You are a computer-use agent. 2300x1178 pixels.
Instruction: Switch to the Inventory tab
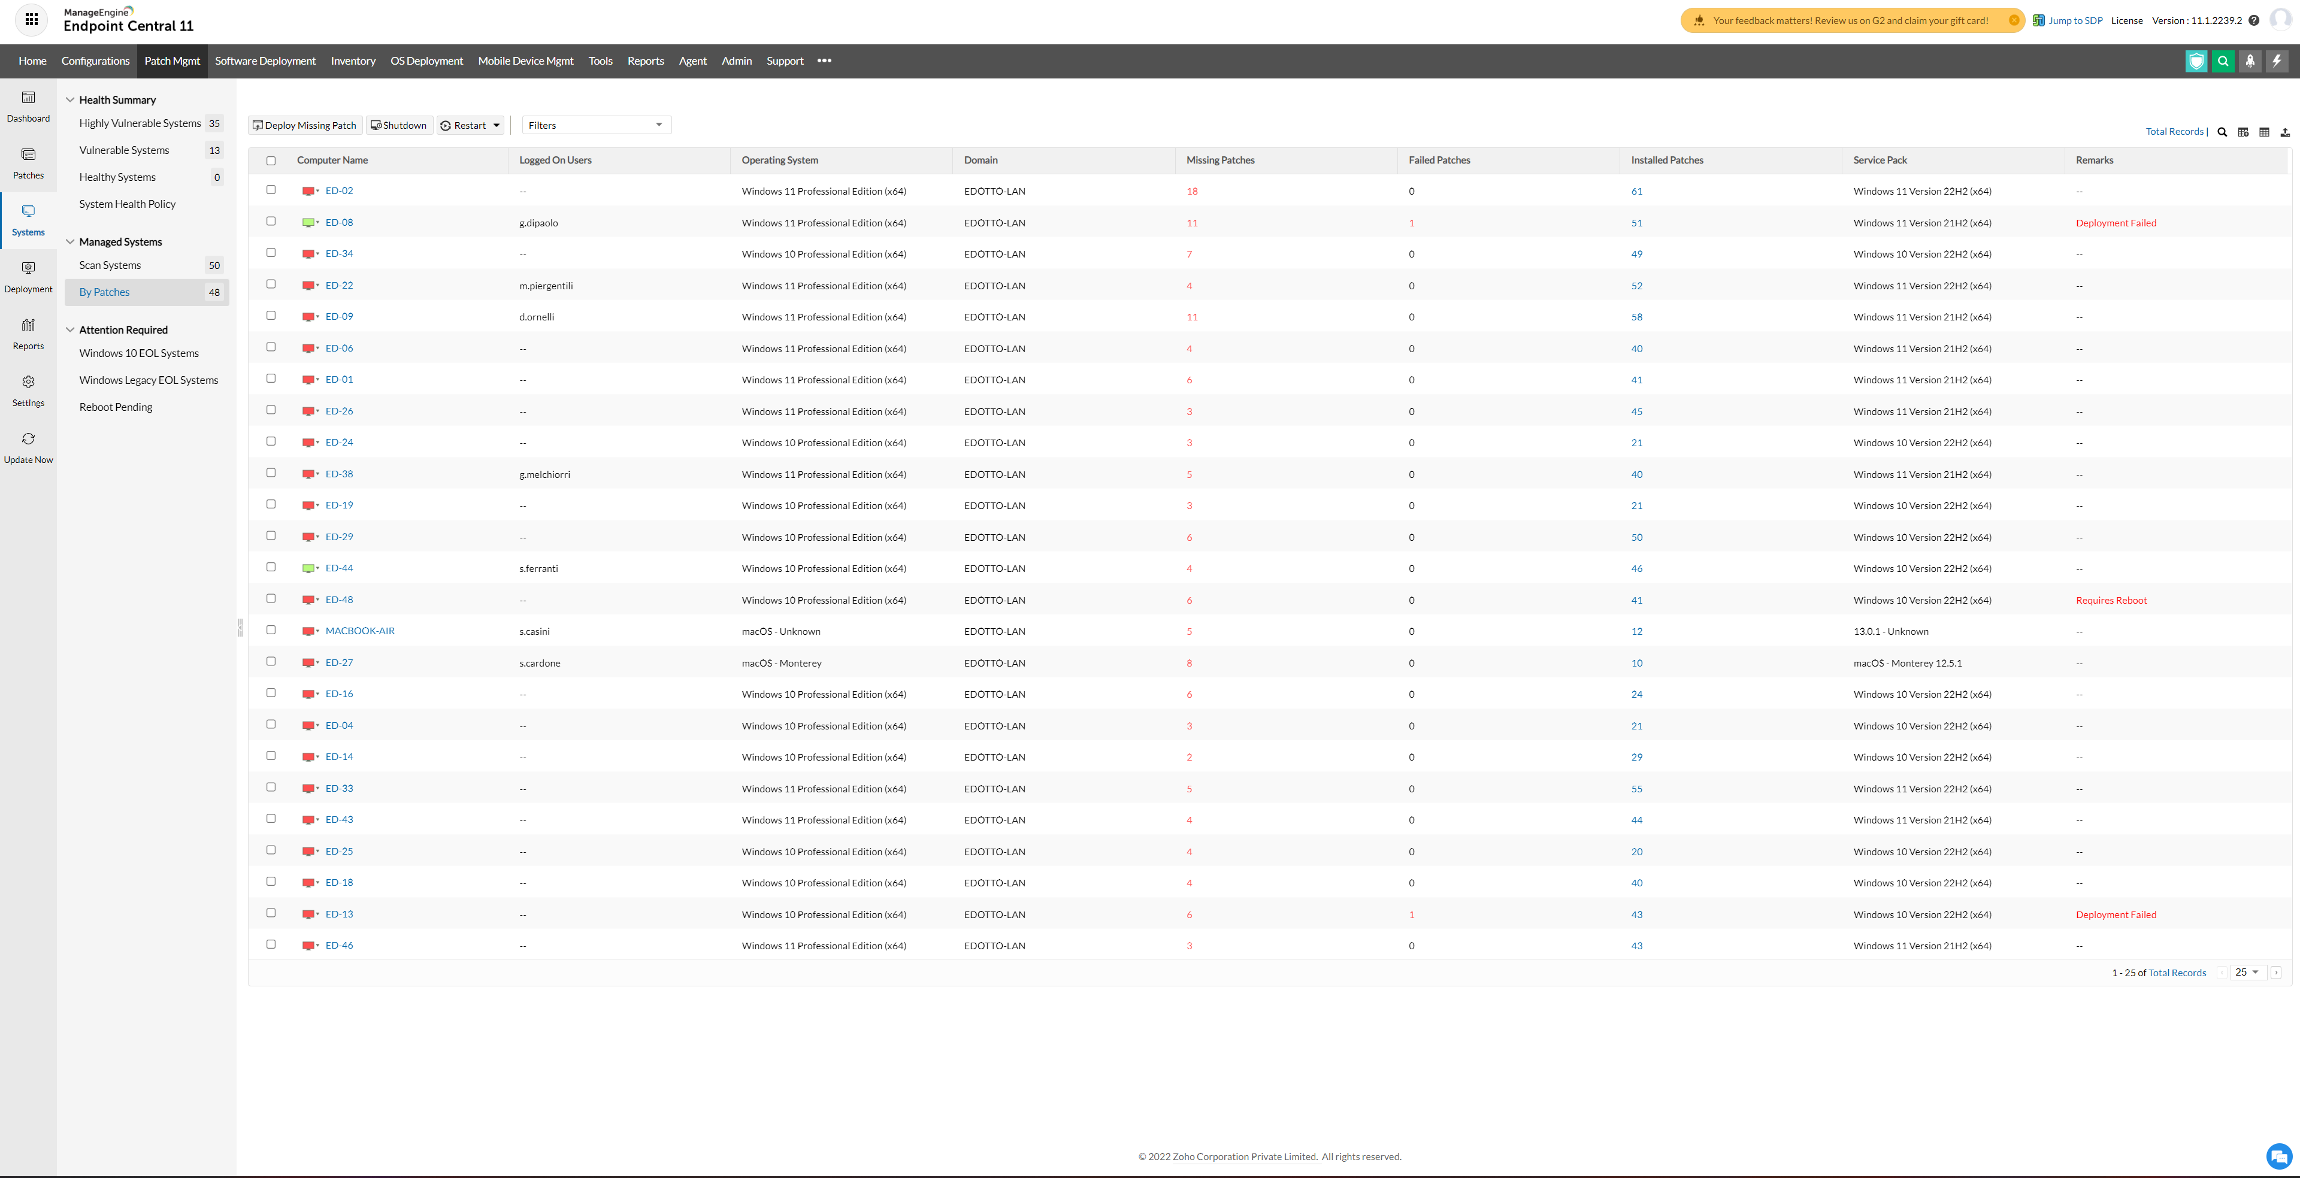coord(353,60)
